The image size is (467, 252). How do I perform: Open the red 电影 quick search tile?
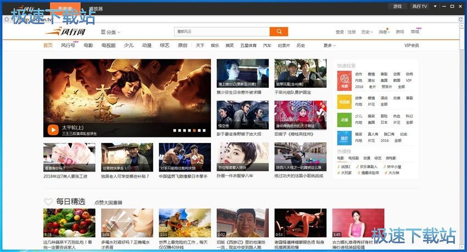pyautogui.click(x=344, y=81)
